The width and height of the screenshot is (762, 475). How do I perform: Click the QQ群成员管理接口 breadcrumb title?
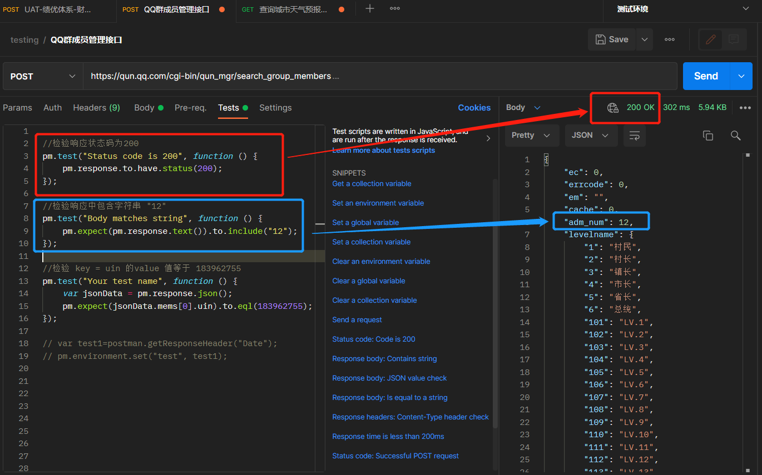pos(86,40)
